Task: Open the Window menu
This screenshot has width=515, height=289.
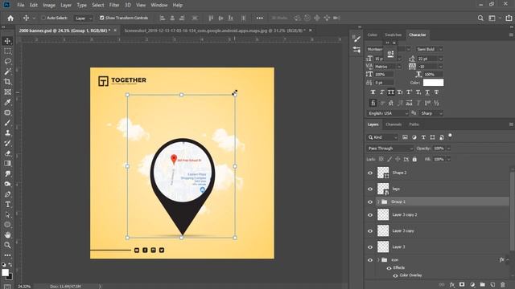Action: [x=159, y=5]
